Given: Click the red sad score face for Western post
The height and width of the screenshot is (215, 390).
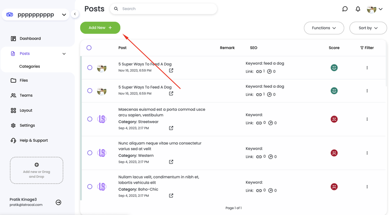Looking at the screenshot, I should [334, 153].
